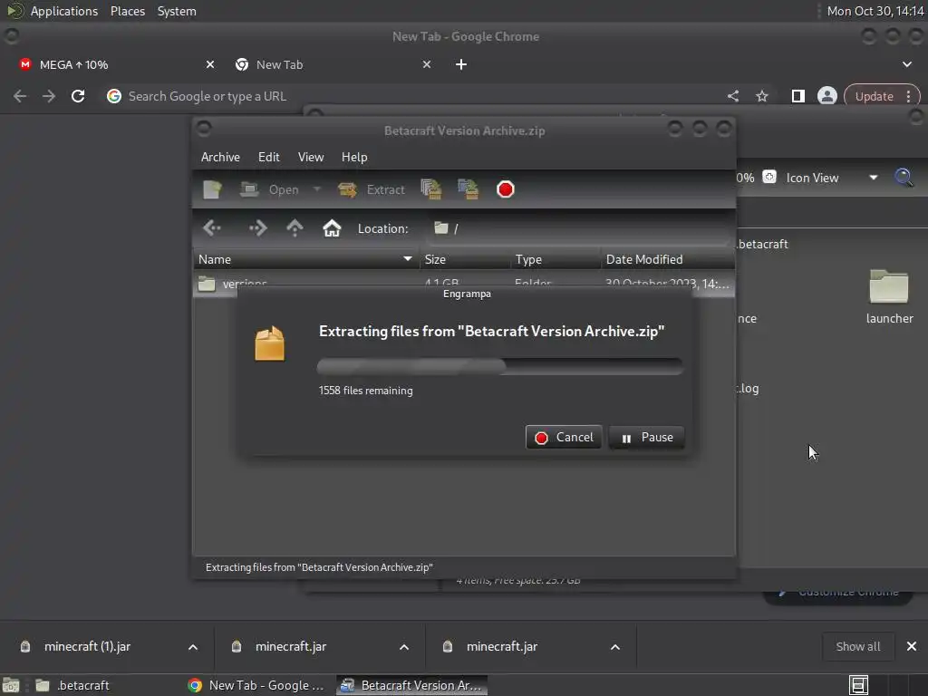The height and width of the screenshot is (696, 928).
Task: Expand options for middle minecraft.jar download
Action: click(404, 647)
